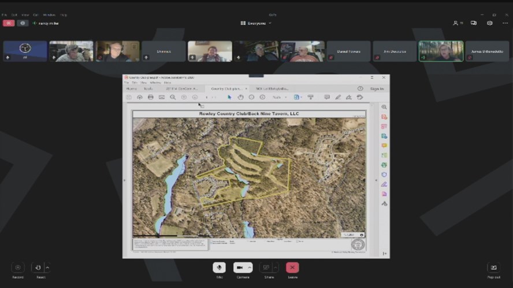Click the React button
This screenshot has width=513, height=288.
pyautogui.click(x=38, y=267)
